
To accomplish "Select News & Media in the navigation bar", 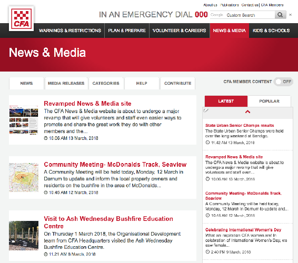I will [x=229, y=31].
